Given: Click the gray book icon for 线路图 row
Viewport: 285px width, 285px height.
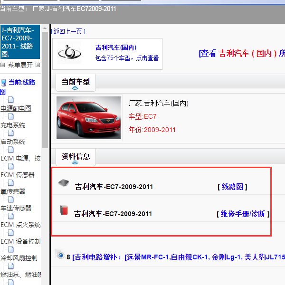Looking at the screenshot, I should pos(64,183).
